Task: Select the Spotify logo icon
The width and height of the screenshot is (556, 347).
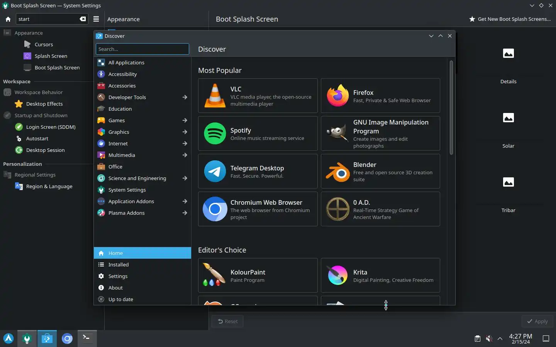Action: click(x=215, y=133)
